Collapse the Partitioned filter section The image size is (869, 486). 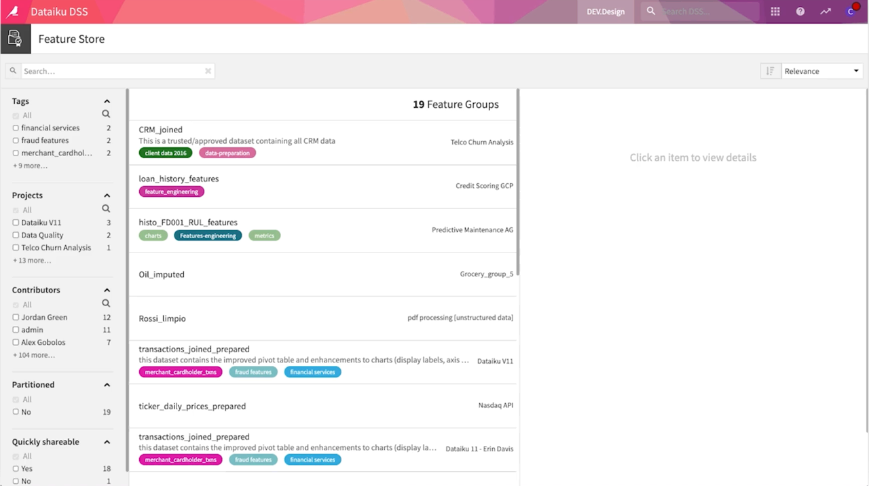tap(107, 384)
